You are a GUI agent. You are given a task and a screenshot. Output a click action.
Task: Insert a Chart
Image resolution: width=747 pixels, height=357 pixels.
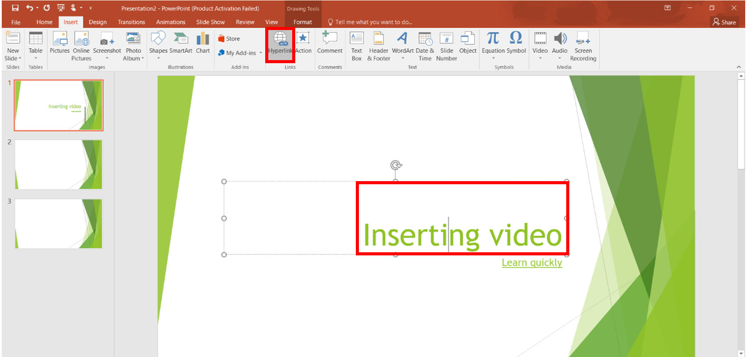click(203, 43)
